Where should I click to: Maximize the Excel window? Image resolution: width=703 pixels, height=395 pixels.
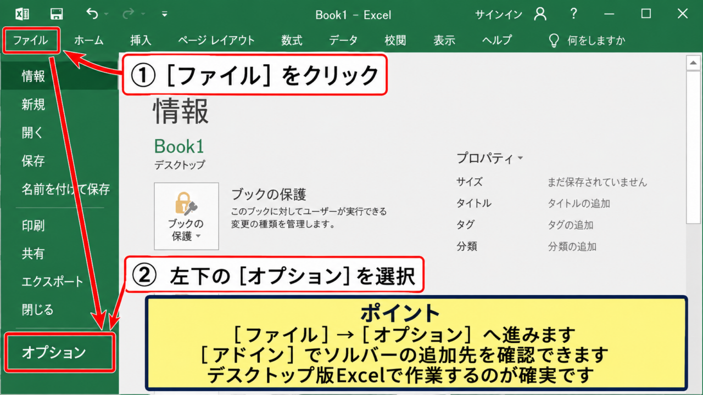point(646,14)
